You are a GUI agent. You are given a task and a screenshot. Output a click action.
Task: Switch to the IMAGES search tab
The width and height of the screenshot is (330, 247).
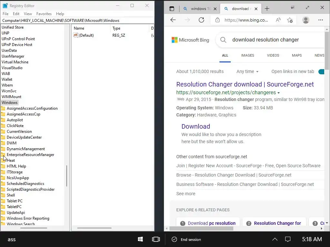click(247, 55)
